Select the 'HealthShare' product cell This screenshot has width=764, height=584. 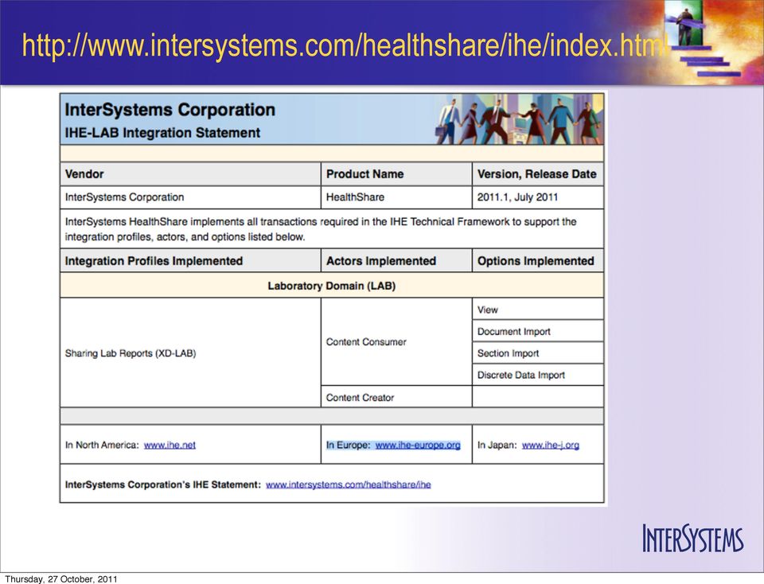[396, 197]
